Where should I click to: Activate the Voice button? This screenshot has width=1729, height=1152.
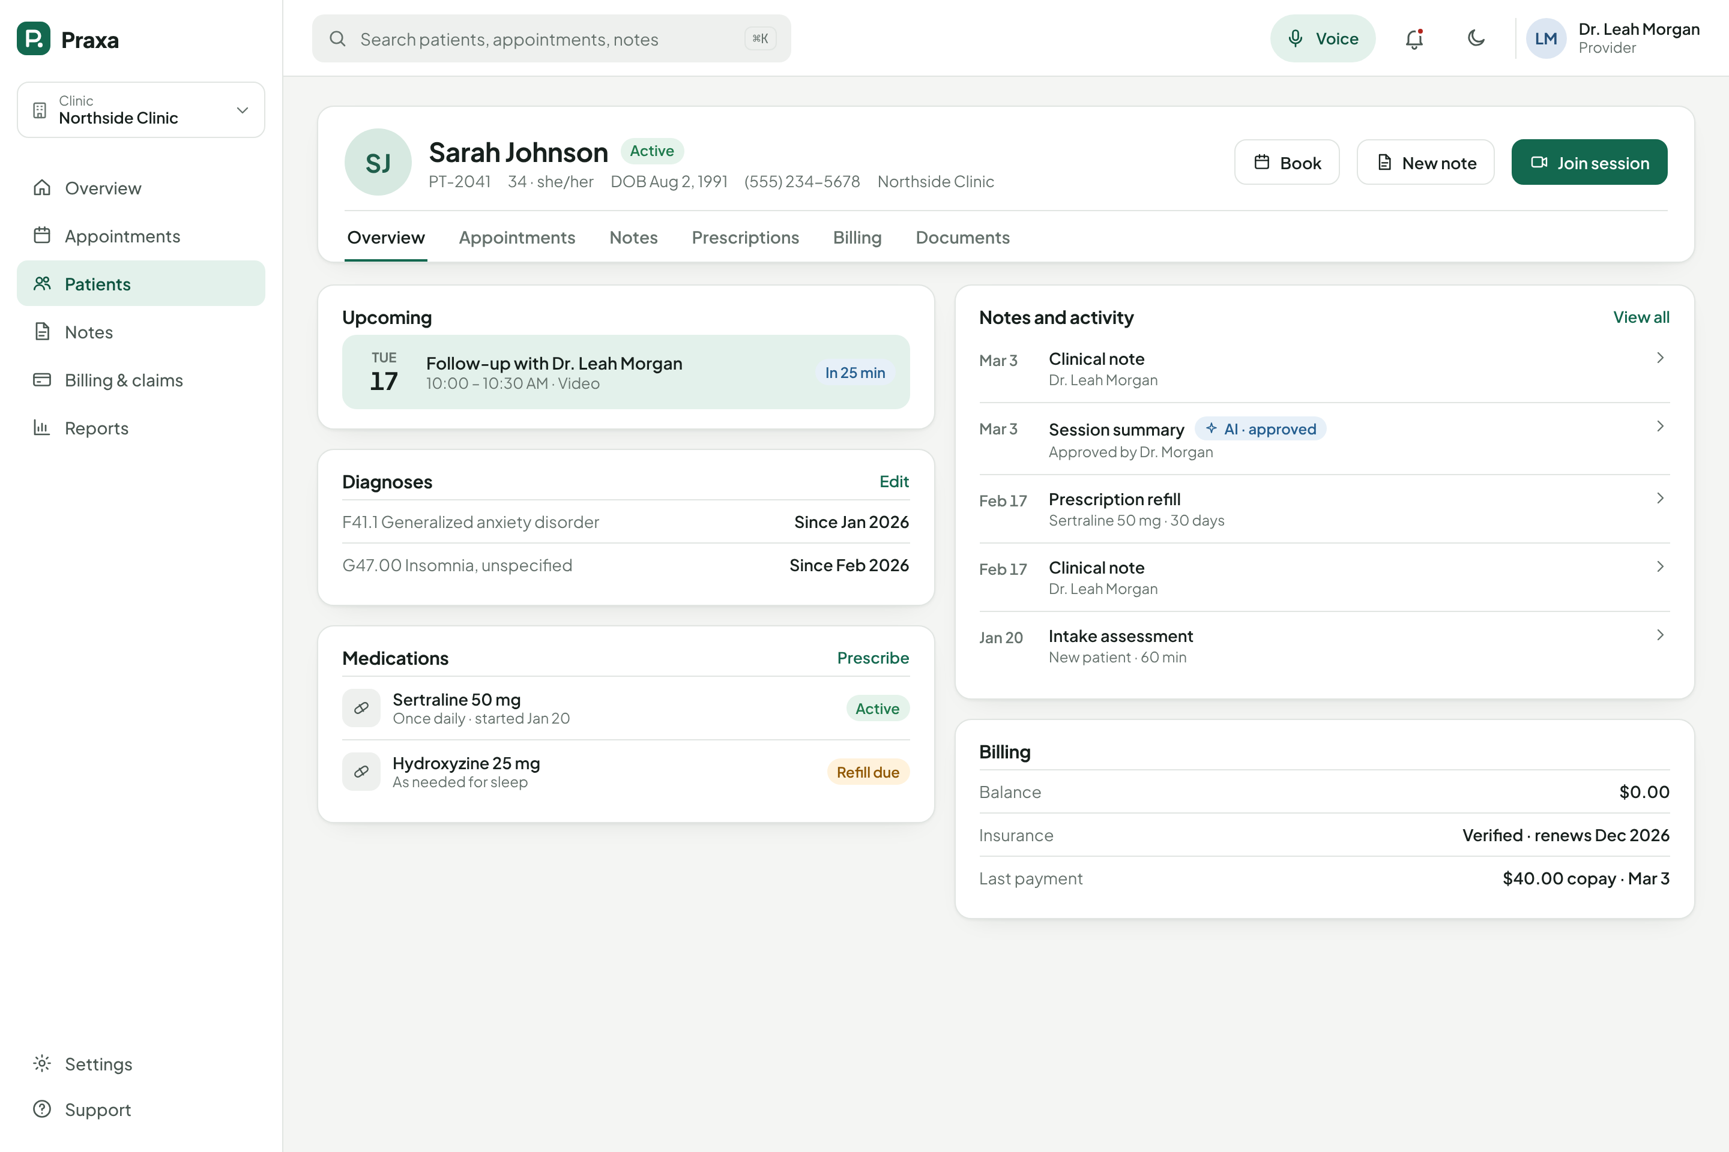pos(1323,38)
